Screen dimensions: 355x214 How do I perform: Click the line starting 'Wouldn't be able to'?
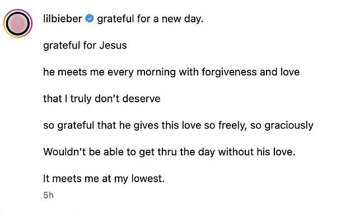click(x=169, y=152)
